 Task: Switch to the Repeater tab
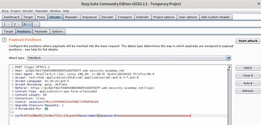[x=71, y=17]
